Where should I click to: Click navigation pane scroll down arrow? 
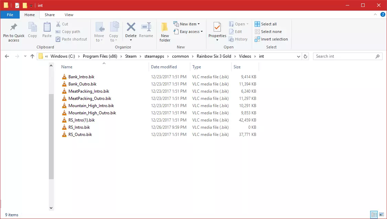pyautogui.click(x=51, y=208)
